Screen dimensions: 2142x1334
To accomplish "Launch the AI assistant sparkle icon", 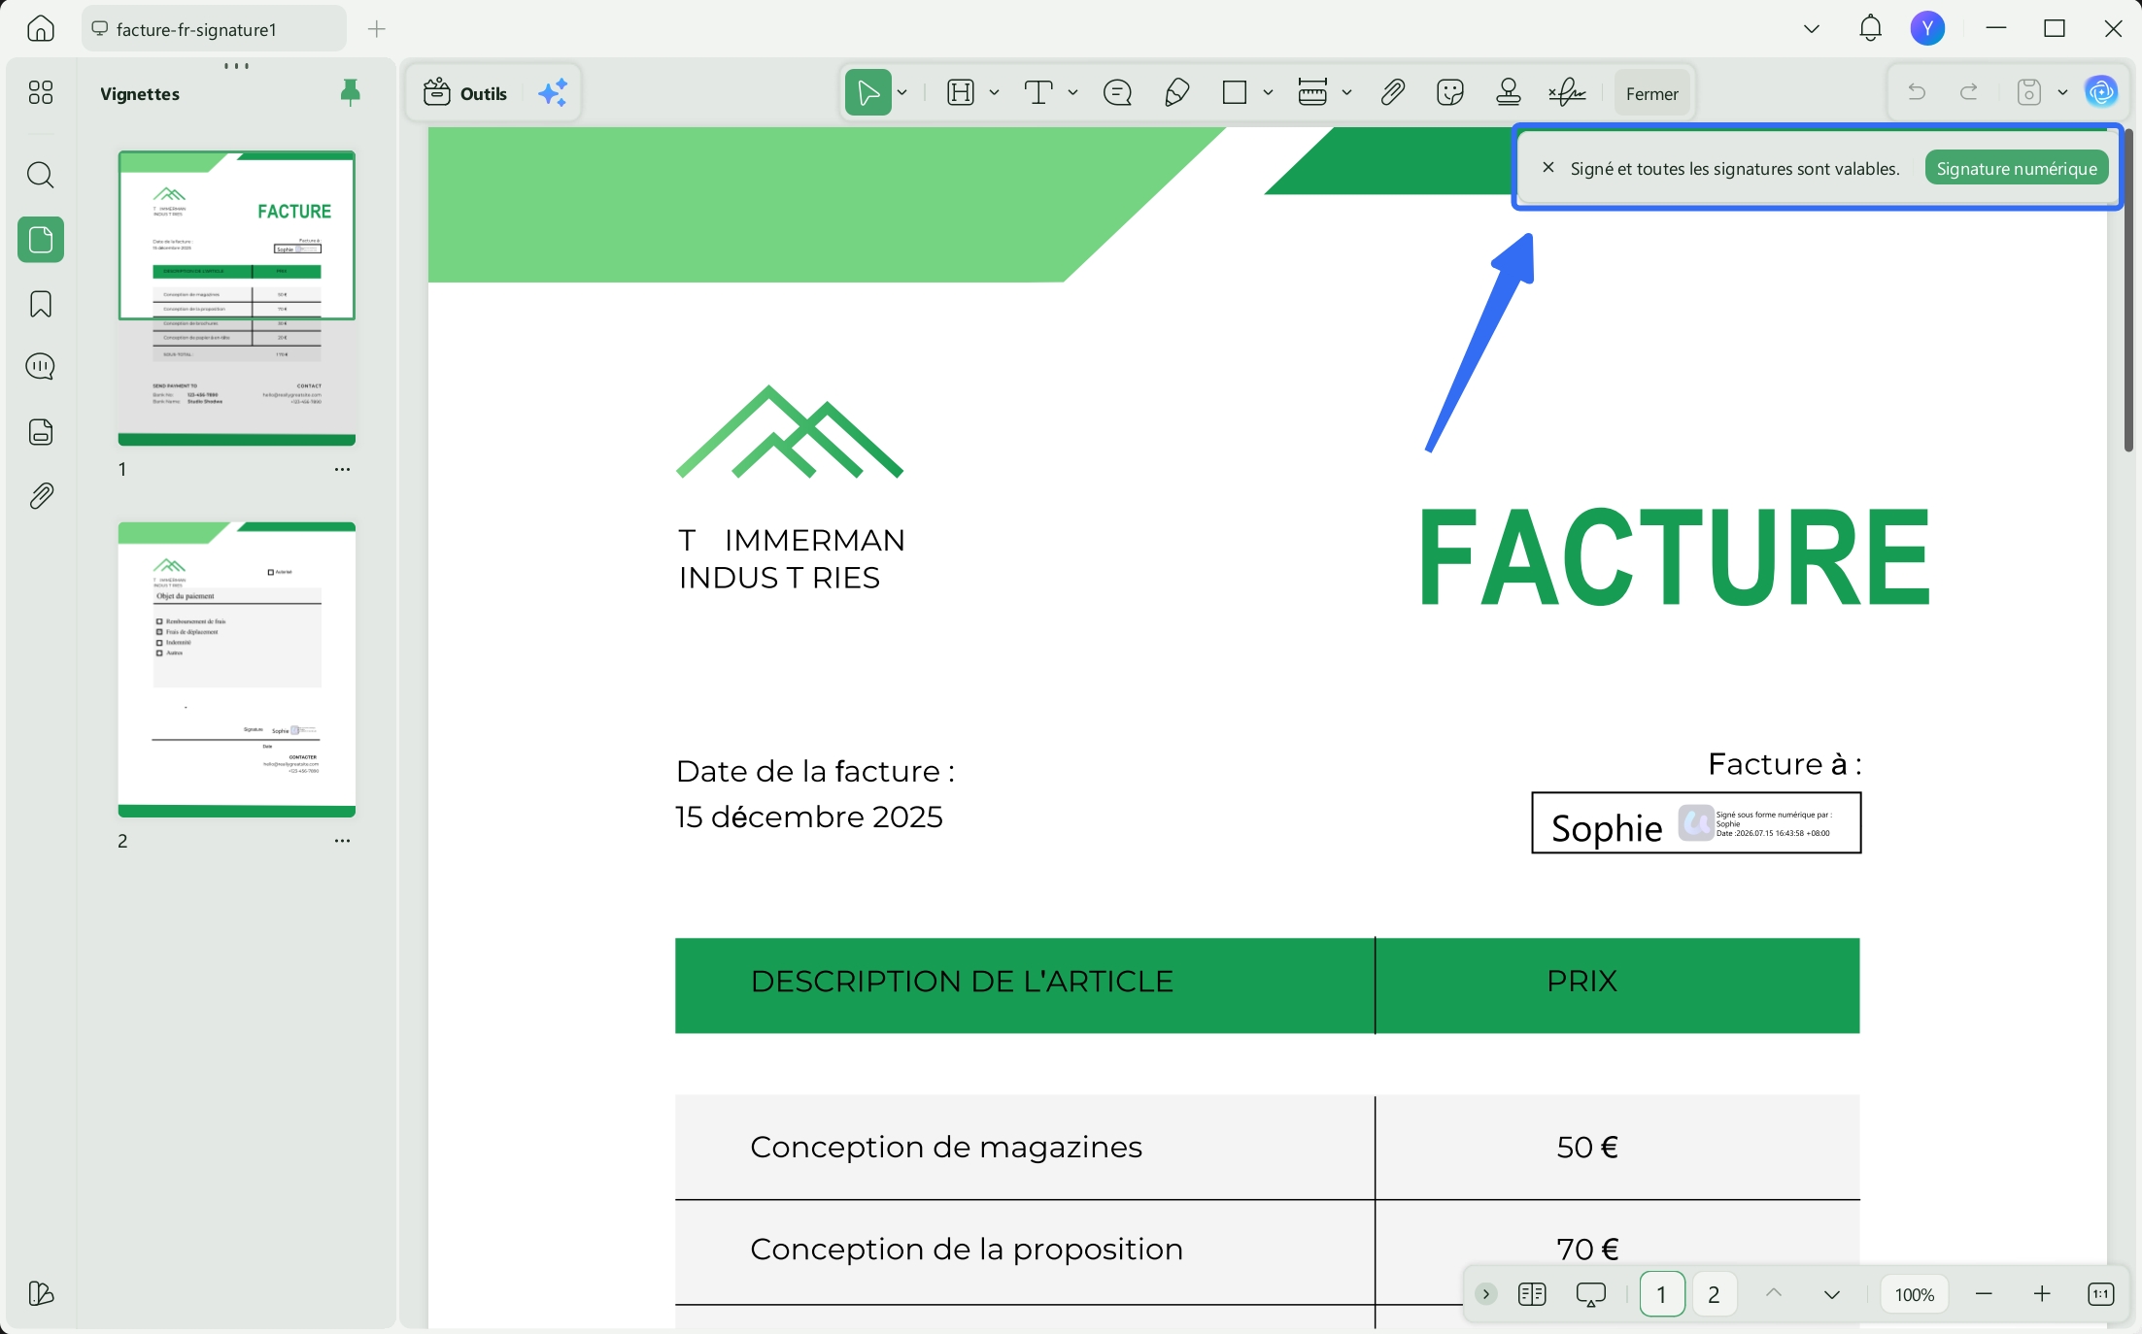I will point(553,93).
